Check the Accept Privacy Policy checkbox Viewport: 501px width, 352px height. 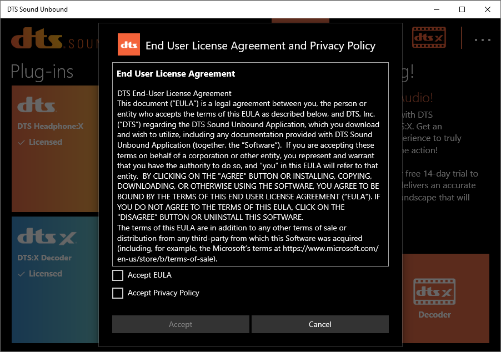pos(118,293)
